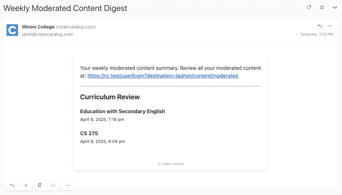Open the cc.test moderated content login link

click(x=163, y=76)
